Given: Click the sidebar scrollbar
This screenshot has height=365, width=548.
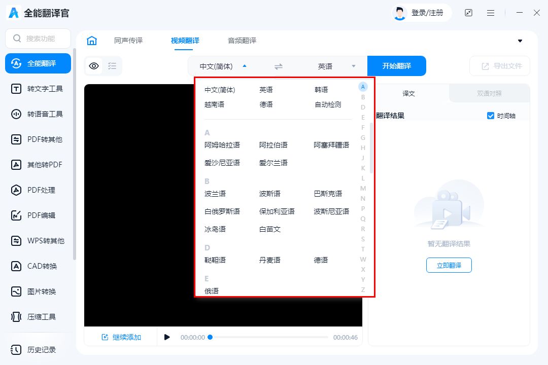Looking at the screenshot, I should click(x=74, y=154).
